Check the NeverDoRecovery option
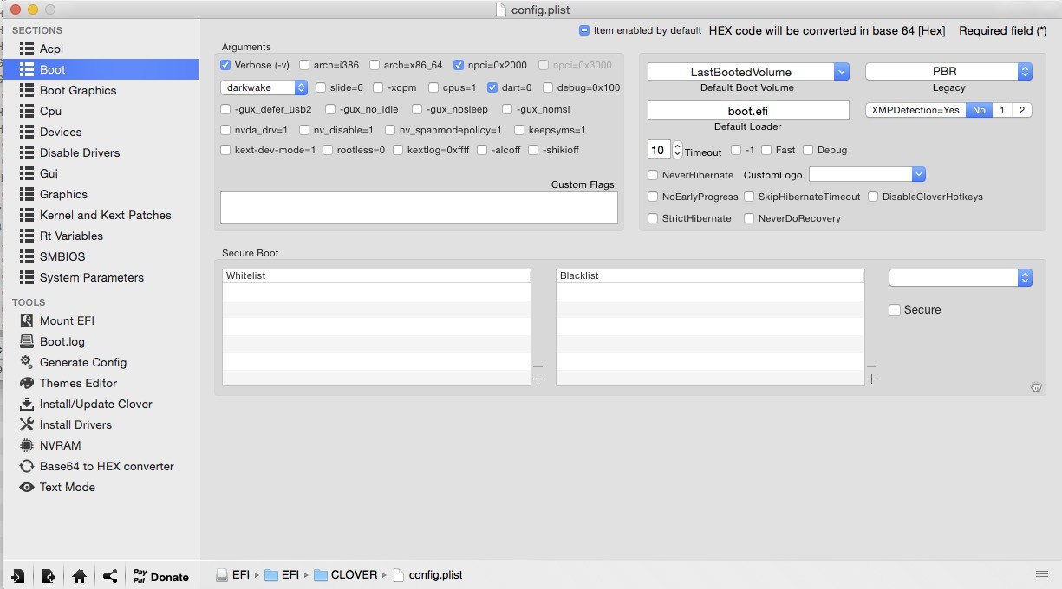The width and height of the screenshot is (1062, 589). (x=749, y=218)
